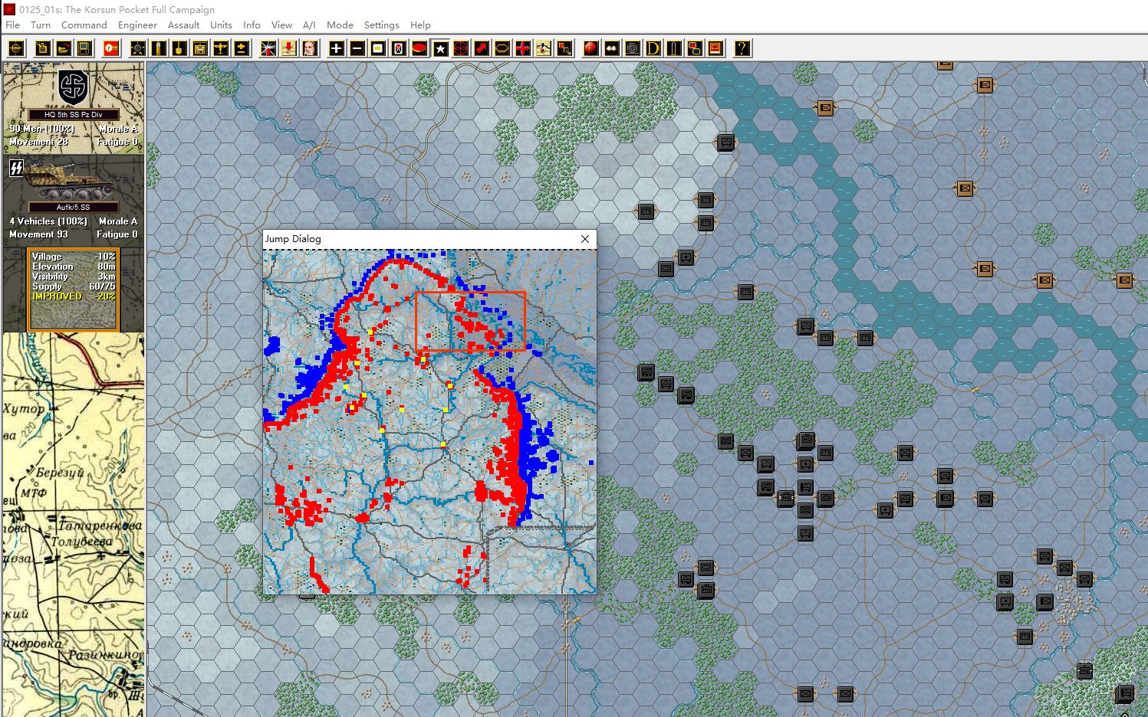This screenshot has width=1148, height=717.
Task: Click the binoculars toolbar icon
Action: pos(611,48)
